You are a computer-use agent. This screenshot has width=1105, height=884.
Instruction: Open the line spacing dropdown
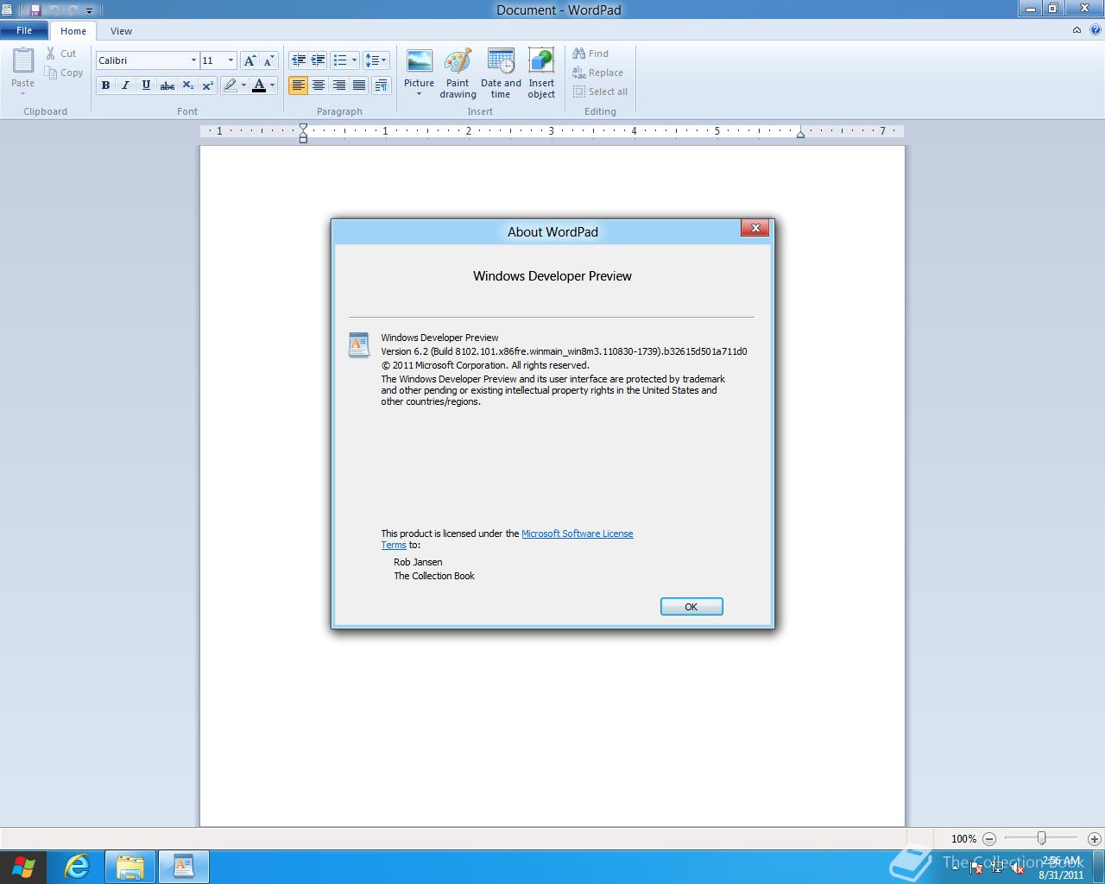(x=376, y=60)
